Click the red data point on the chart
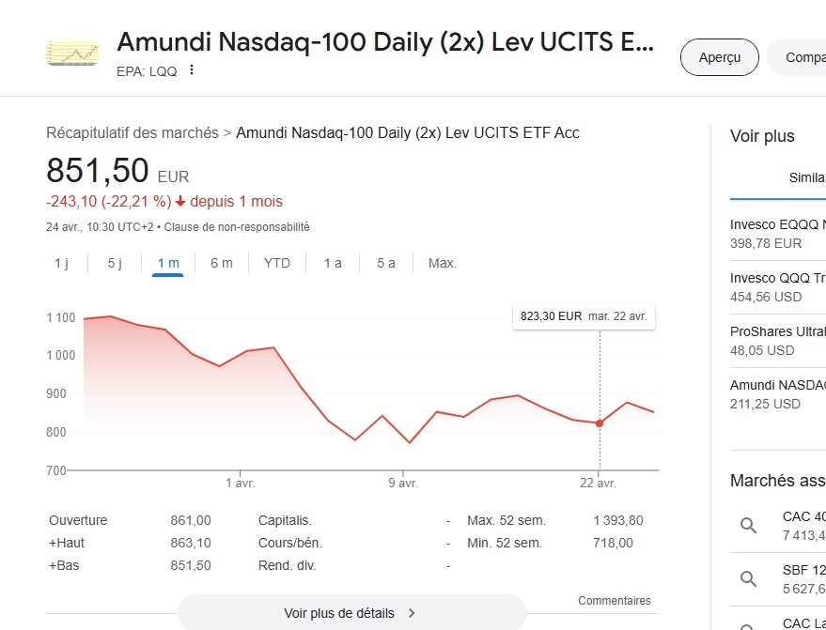Viewport: 826px width, 630px height. 600,423
